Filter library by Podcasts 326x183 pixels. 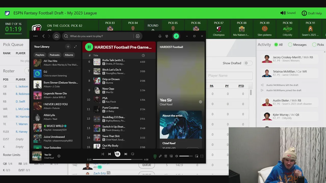(x=55, y=55)
